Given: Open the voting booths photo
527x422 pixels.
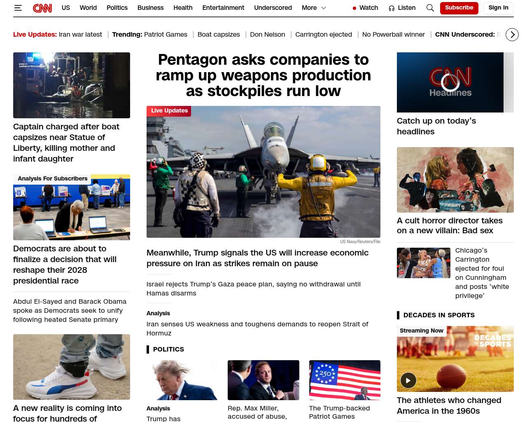Looking at the screenshot, I should pyautogui.click(x=72, y=207).
